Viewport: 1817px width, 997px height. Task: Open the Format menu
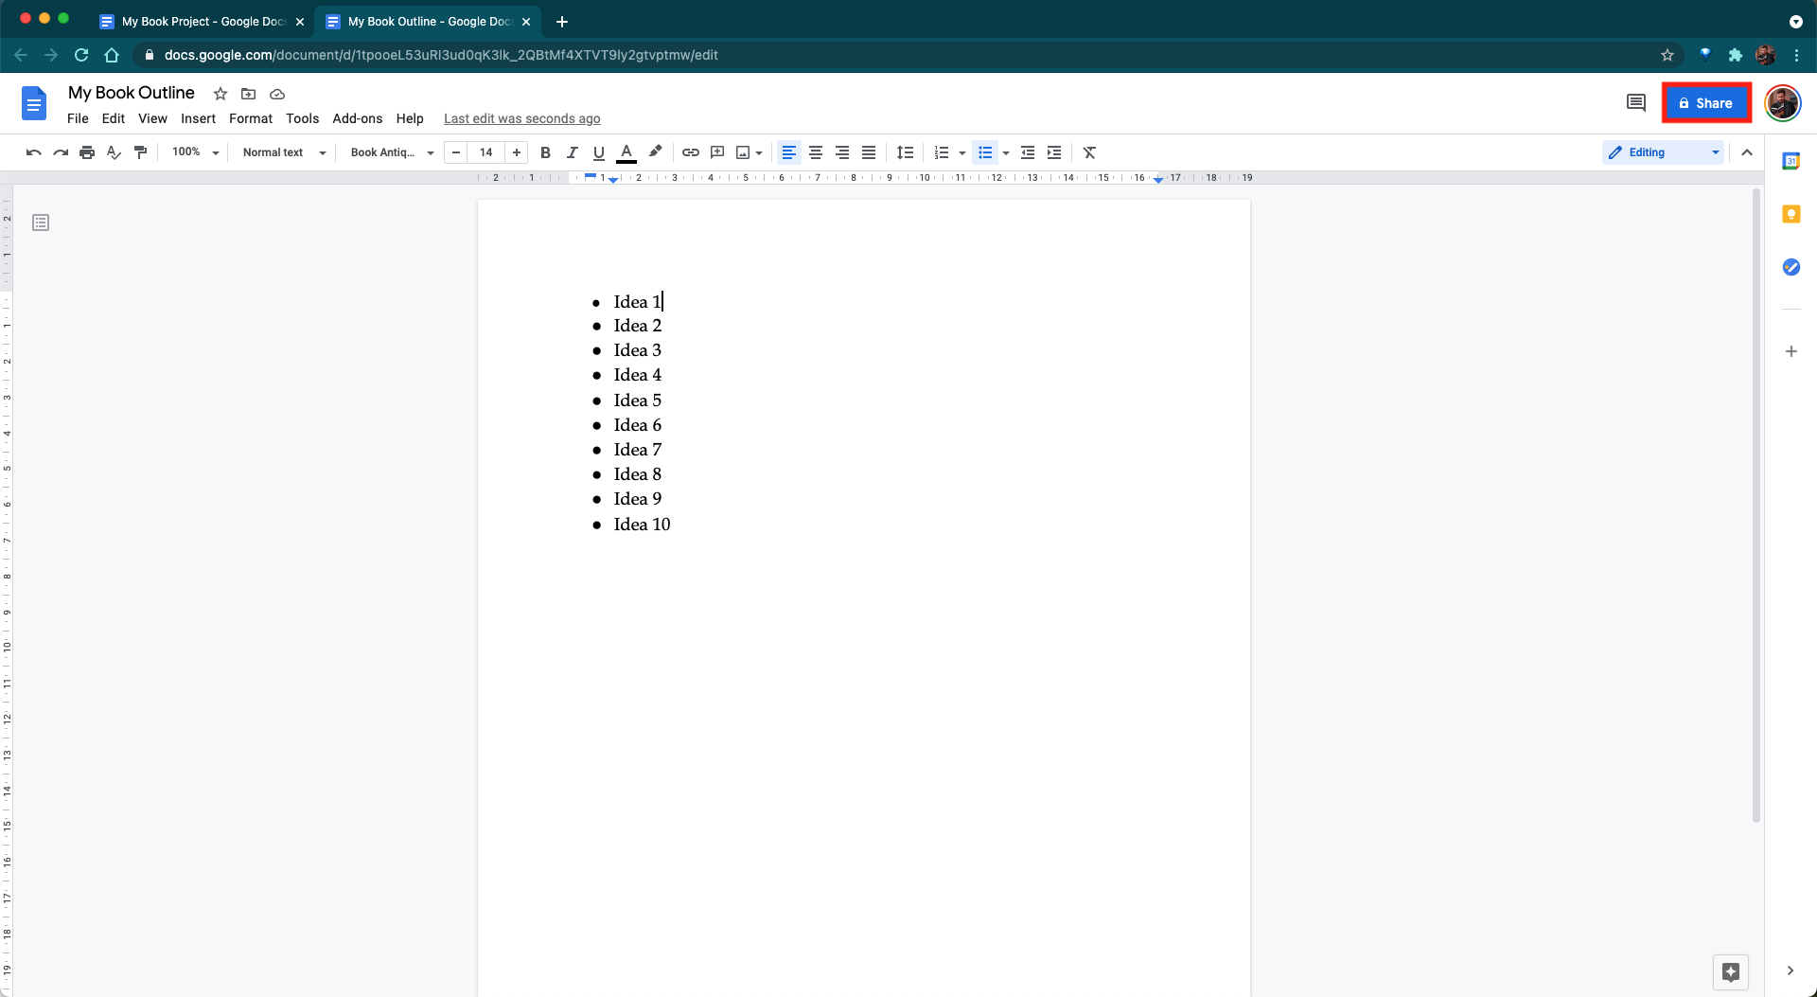(250, 118)
